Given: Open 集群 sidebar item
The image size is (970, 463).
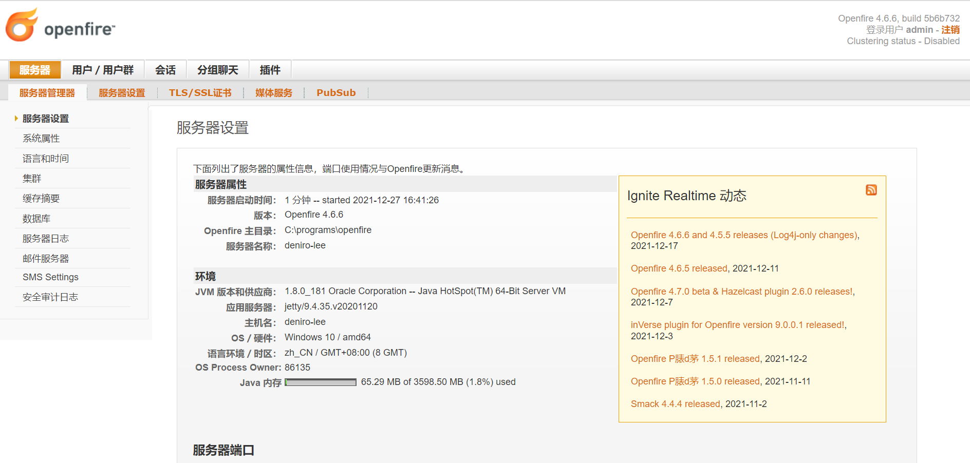Looking at the screenshot, I should 32,179.
